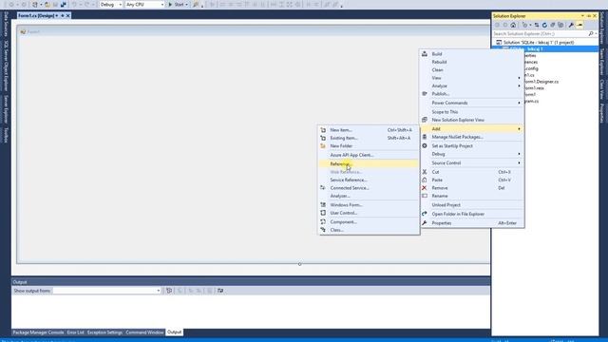608x342 pixels.
Task: Open the Show output from dropdown
Action: click(x=107, y=291)
